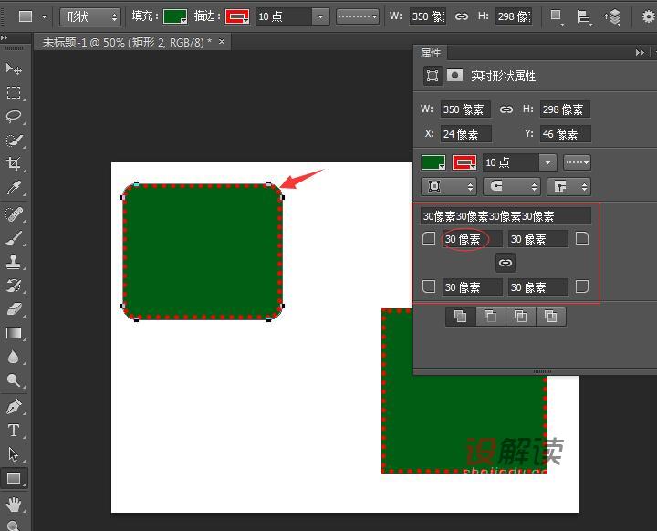Open stroke width dropdown in options bar

tap(319, 16)
